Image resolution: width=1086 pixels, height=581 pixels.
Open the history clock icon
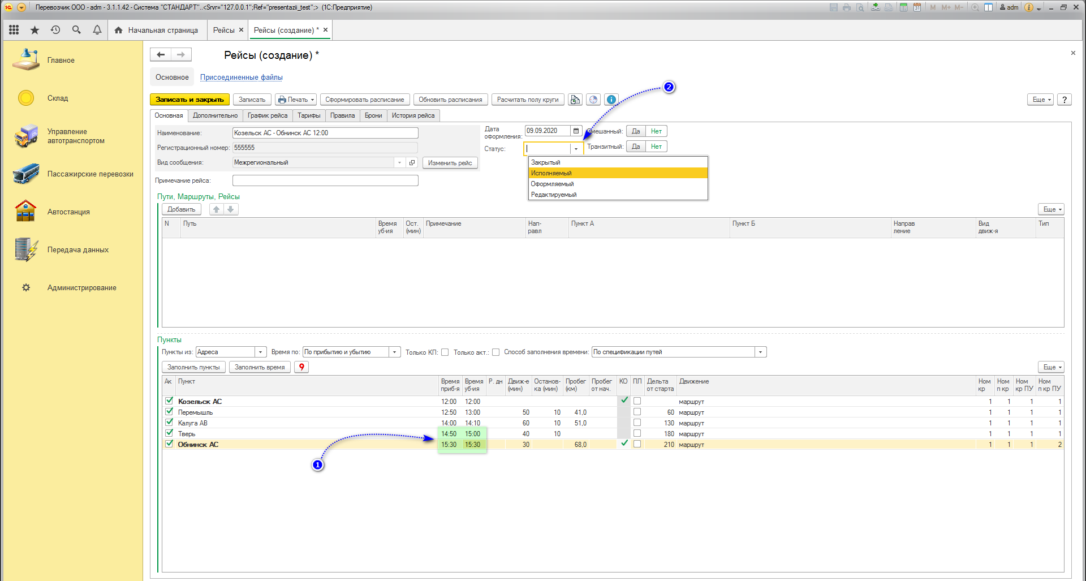coord(55,30)
